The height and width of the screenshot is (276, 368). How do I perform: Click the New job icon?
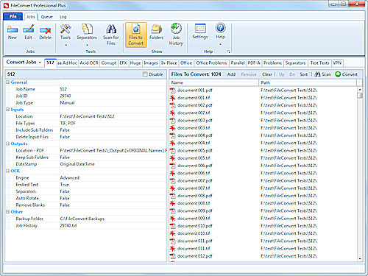(13, 29)
